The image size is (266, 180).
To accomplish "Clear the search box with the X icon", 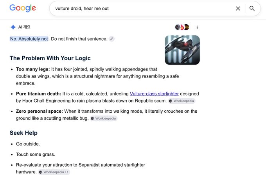I will (x=238, y=9).
